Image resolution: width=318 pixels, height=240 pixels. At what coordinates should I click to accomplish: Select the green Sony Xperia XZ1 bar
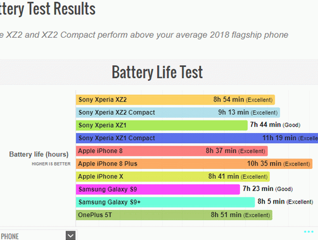pos(162,125)
